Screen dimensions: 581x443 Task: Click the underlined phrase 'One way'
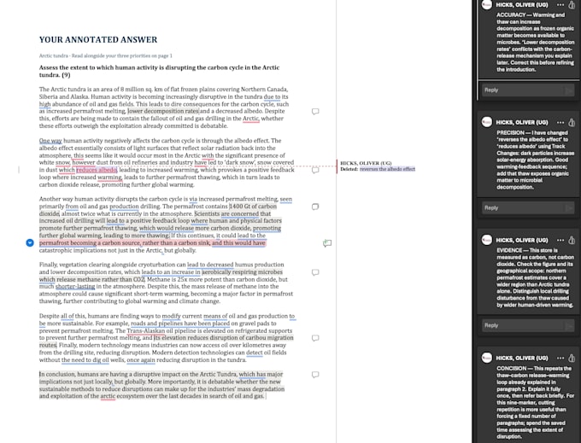[x=50, y=141]
